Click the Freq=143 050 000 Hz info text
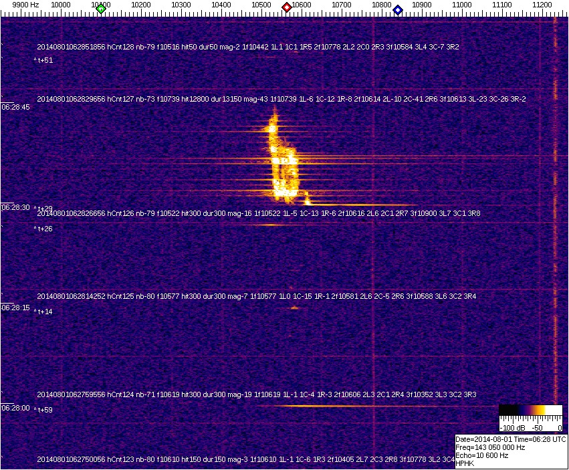Screen dimensions: 569x470 click(489, 447)
